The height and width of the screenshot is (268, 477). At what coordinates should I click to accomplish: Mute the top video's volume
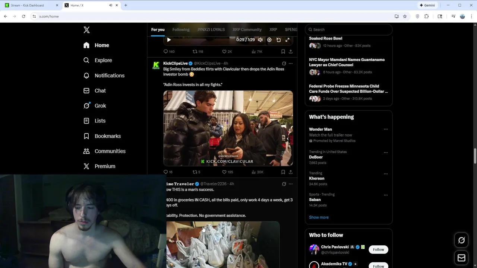pos(260,40)
